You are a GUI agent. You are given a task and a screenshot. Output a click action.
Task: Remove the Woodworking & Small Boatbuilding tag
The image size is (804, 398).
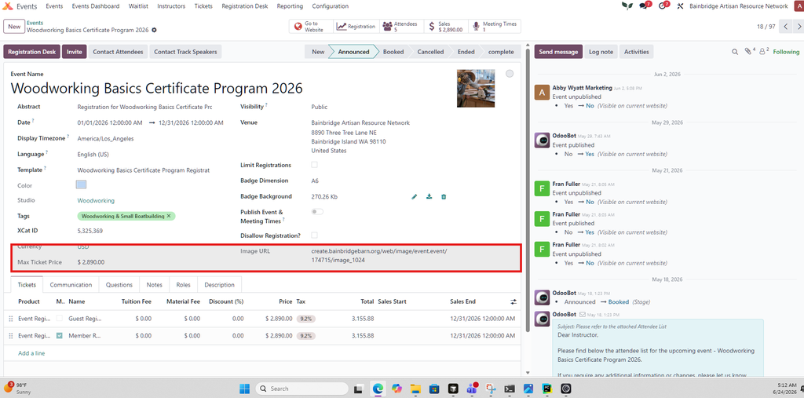(x=169, y=216)
